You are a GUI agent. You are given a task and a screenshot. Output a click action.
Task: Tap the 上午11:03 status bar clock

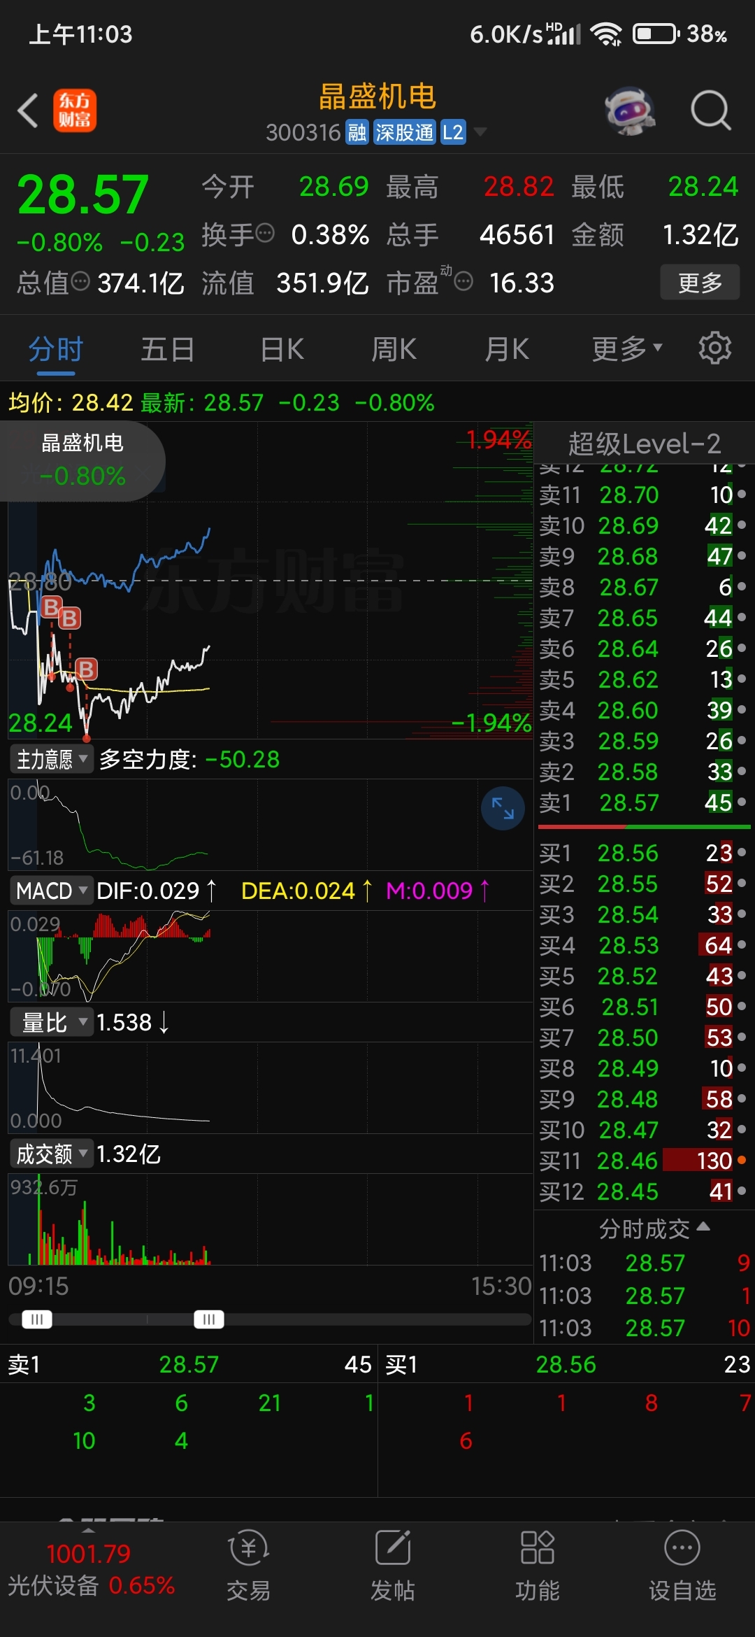coord(80,34)
